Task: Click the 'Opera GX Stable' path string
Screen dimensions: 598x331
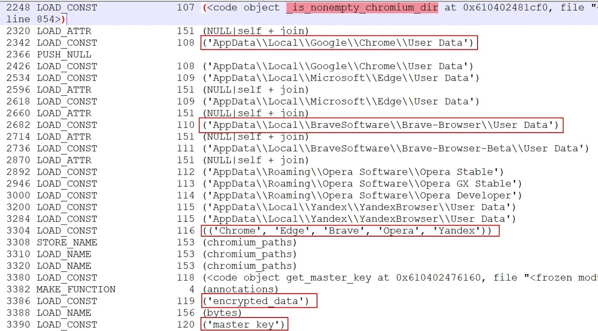Action: [x=363, y=183]
